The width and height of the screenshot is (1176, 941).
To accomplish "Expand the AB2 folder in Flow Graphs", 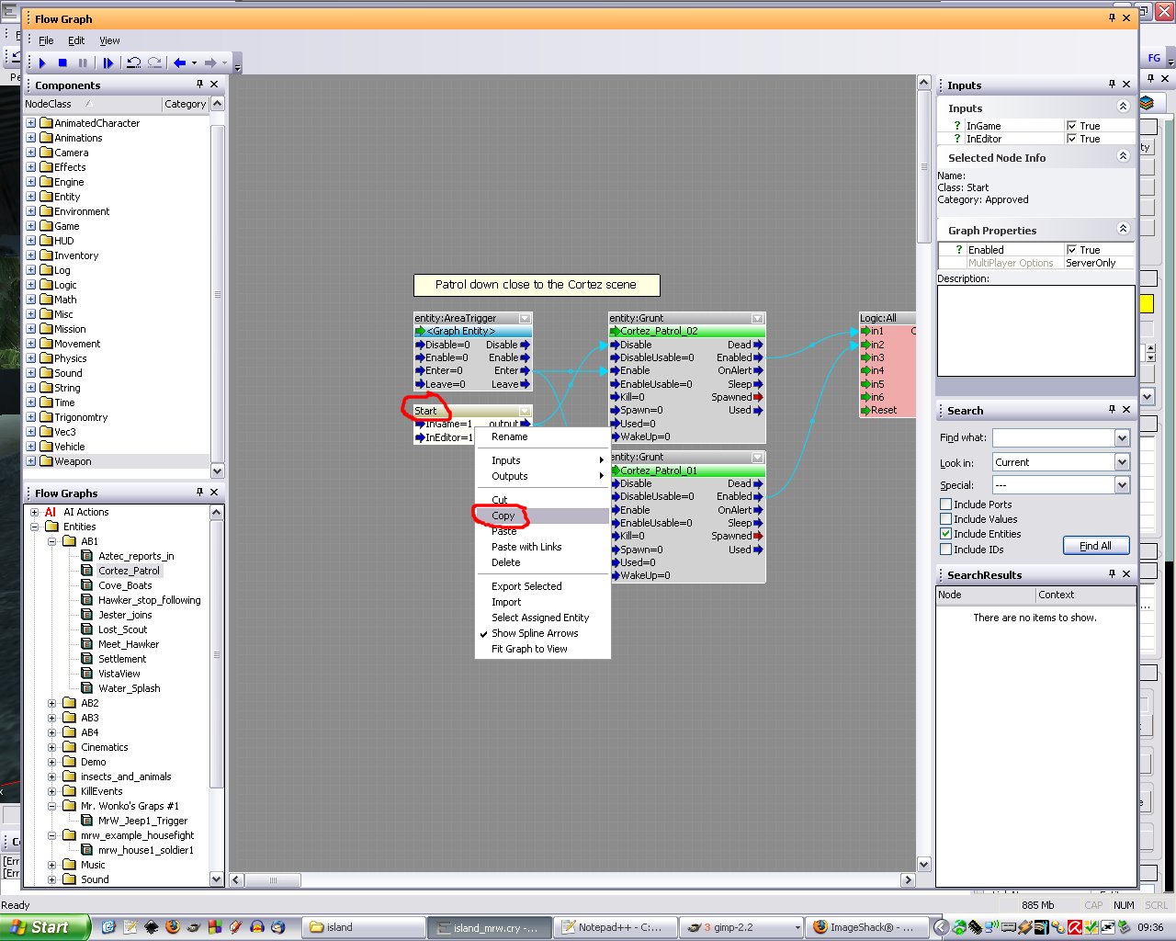I will tap(51, 703).
